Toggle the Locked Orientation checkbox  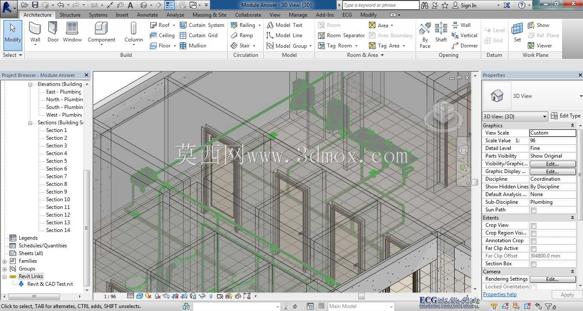pyautogui.click(x=533, y=287)
